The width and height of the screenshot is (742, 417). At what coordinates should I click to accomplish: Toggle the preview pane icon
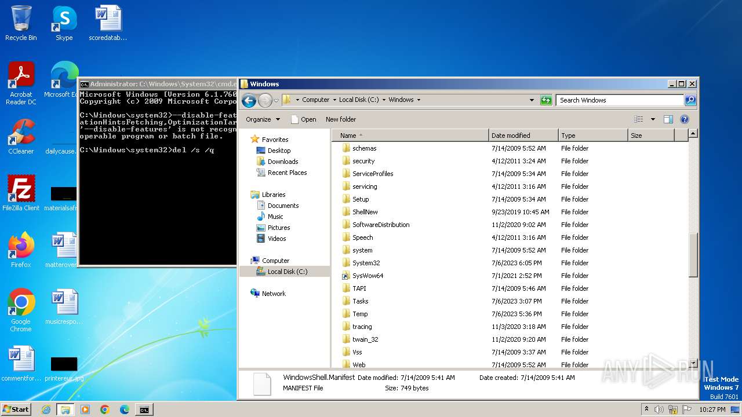pyautogui.click(x=668, y=119)
